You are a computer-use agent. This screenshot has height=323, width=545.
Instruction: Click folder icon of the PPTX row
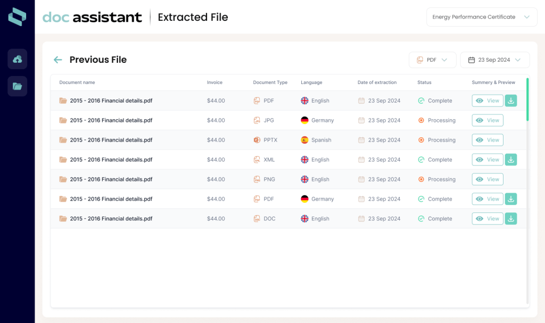coord(63,140)
